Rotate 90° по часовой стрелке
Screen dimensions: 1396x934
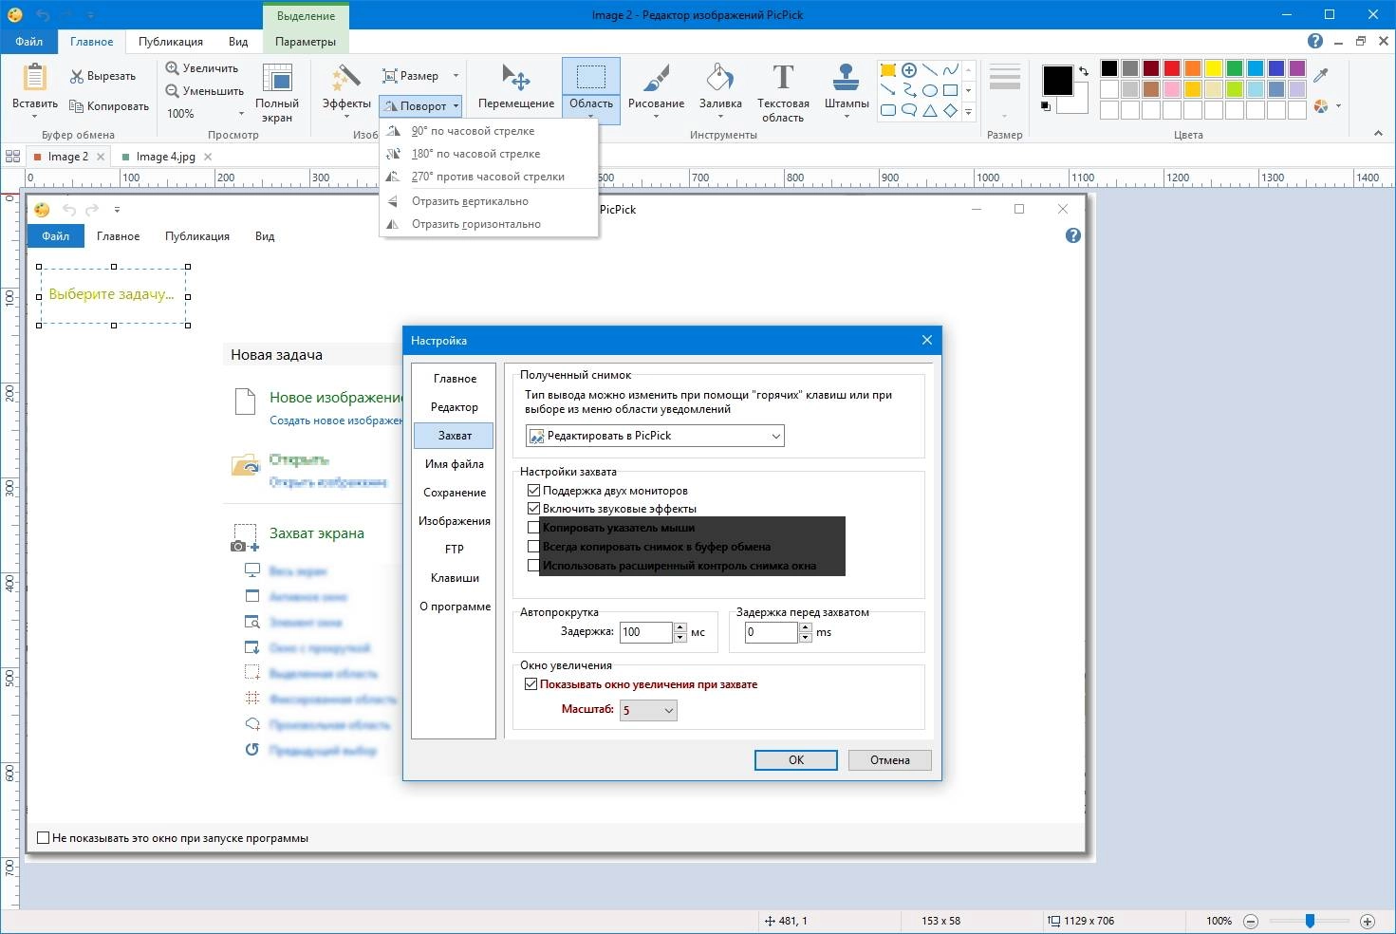point(489,131)
